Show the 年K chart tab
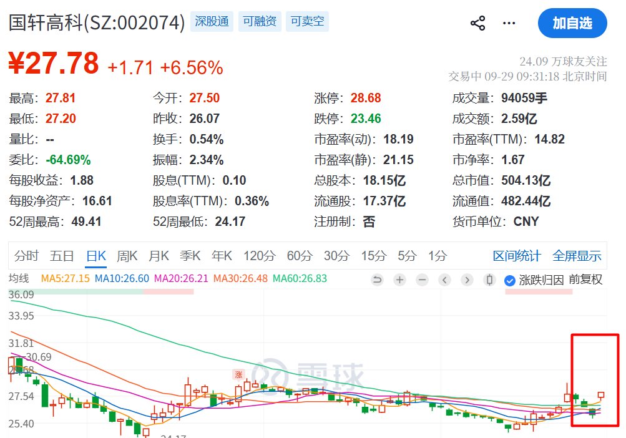The image size is (626, 438). tap(222, 256)
